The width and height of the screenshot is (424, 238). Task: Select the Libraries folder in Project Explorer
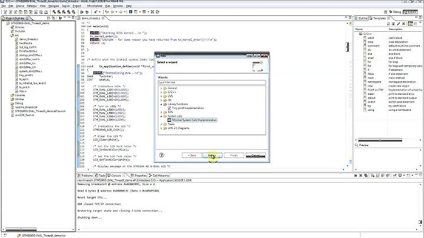click(x=20, y=95)
